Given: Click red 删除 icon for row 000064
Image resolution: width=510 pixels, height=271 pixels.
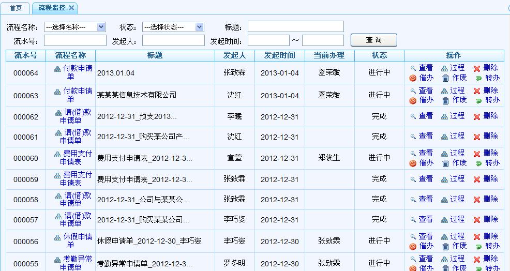Looking at the screenshot, I should (x=477, y=68).
